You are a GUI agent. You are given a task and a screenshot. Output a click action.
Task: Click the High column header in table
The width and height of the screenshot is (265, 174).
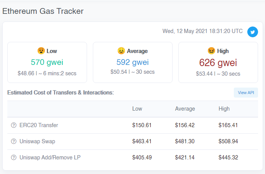click(224, 109)
